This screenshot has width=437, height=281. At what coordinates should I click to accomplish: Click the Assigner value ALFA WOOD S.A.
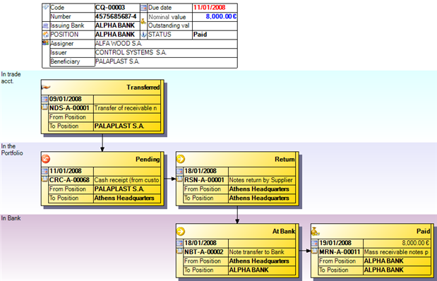pos(119,44)
